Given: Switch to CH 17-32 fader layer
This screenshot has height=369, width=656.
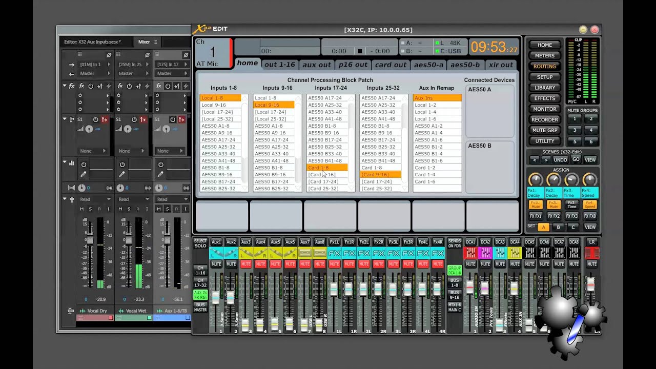Looking at the screenshot, I should click(200, 282).
